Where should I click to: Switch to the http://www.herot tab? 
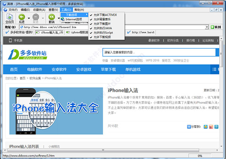(x=141, y=32)
